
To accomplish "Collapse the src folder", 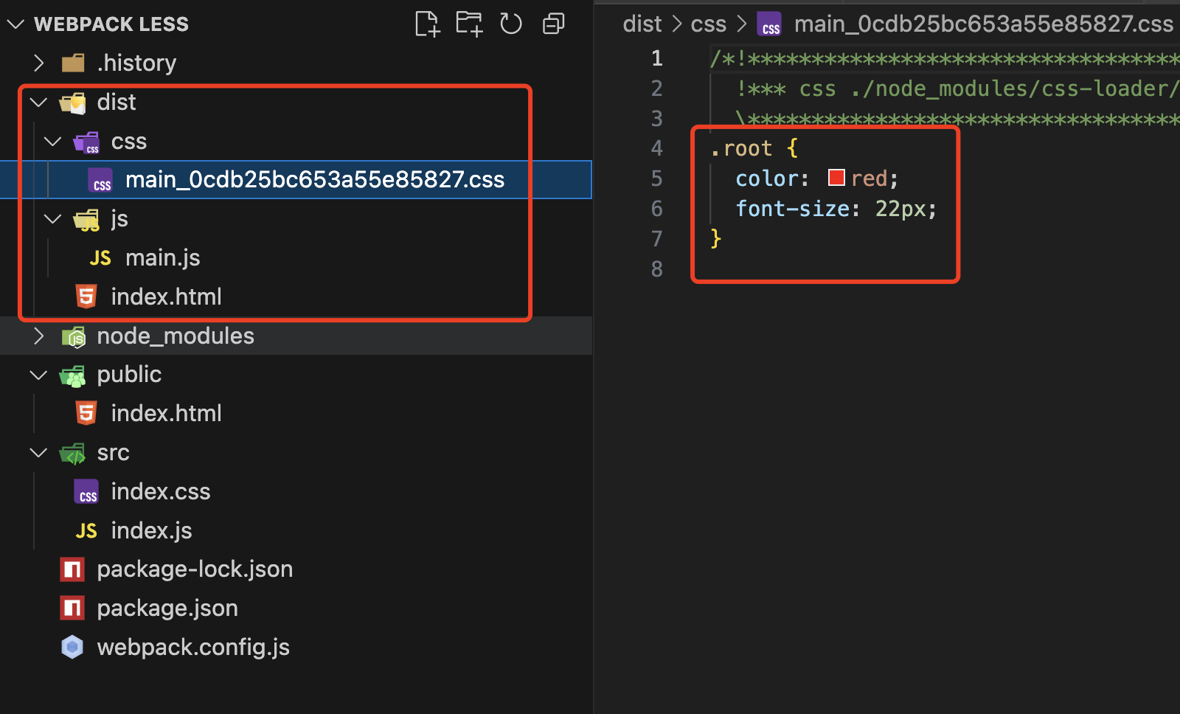I will [x=38, y=452].
